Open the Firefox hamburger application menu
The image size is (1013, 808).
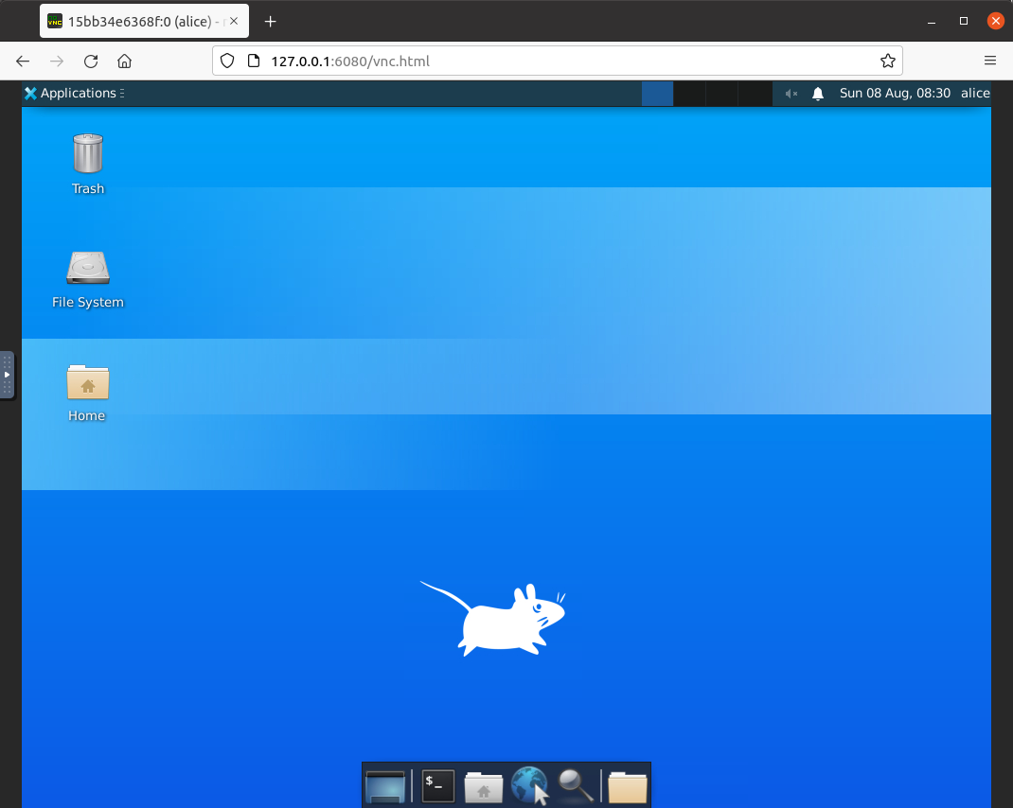(990, 61)
